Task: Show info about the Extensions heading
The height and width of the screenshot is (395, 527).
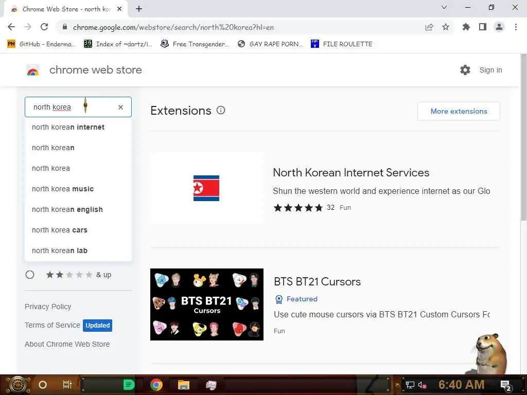Action: tap(221, 110)
